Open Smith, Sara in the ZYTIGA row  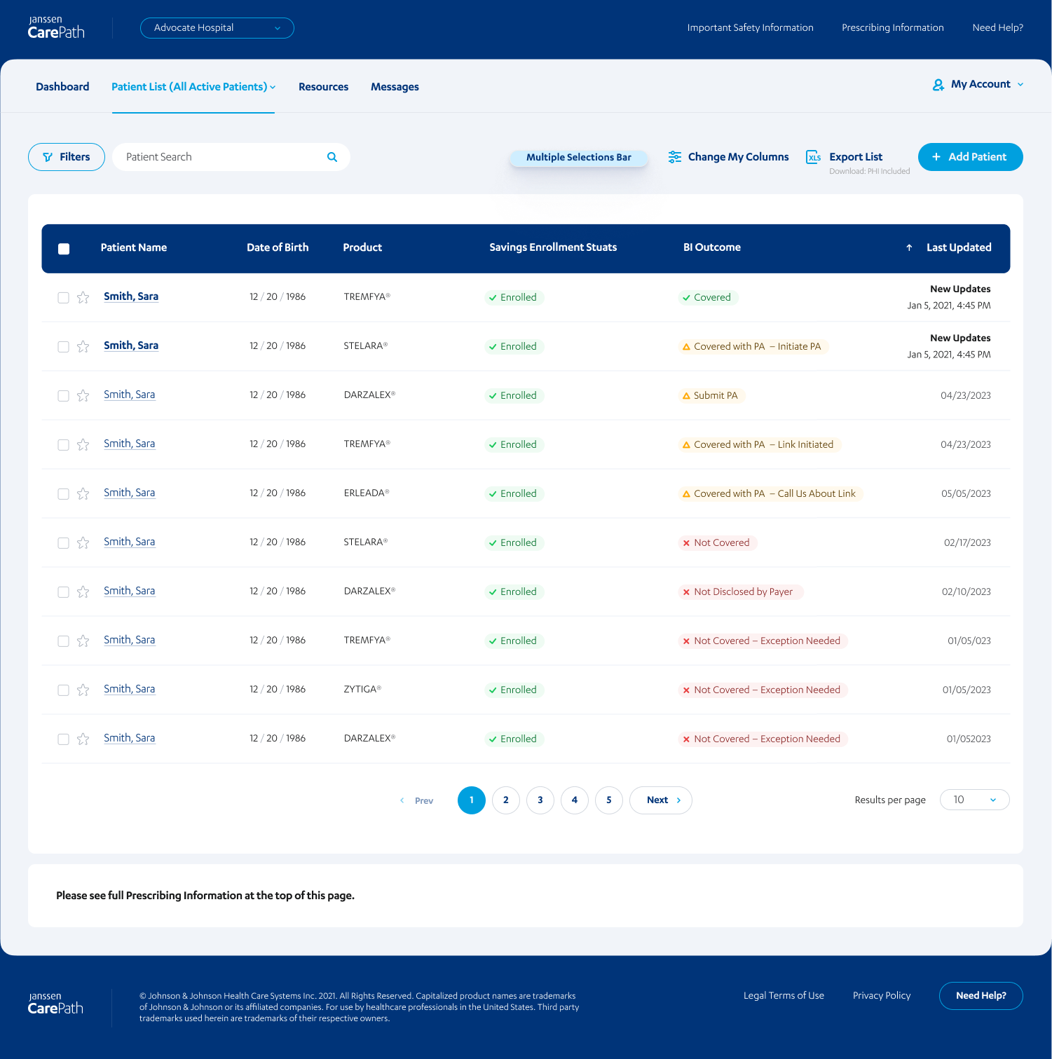click(130, 689)
